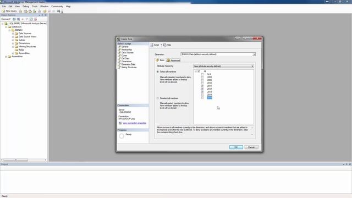The width and height of the screenshot is (352, 198).
Task: Open the File menu
Action: tap(4, 6)
